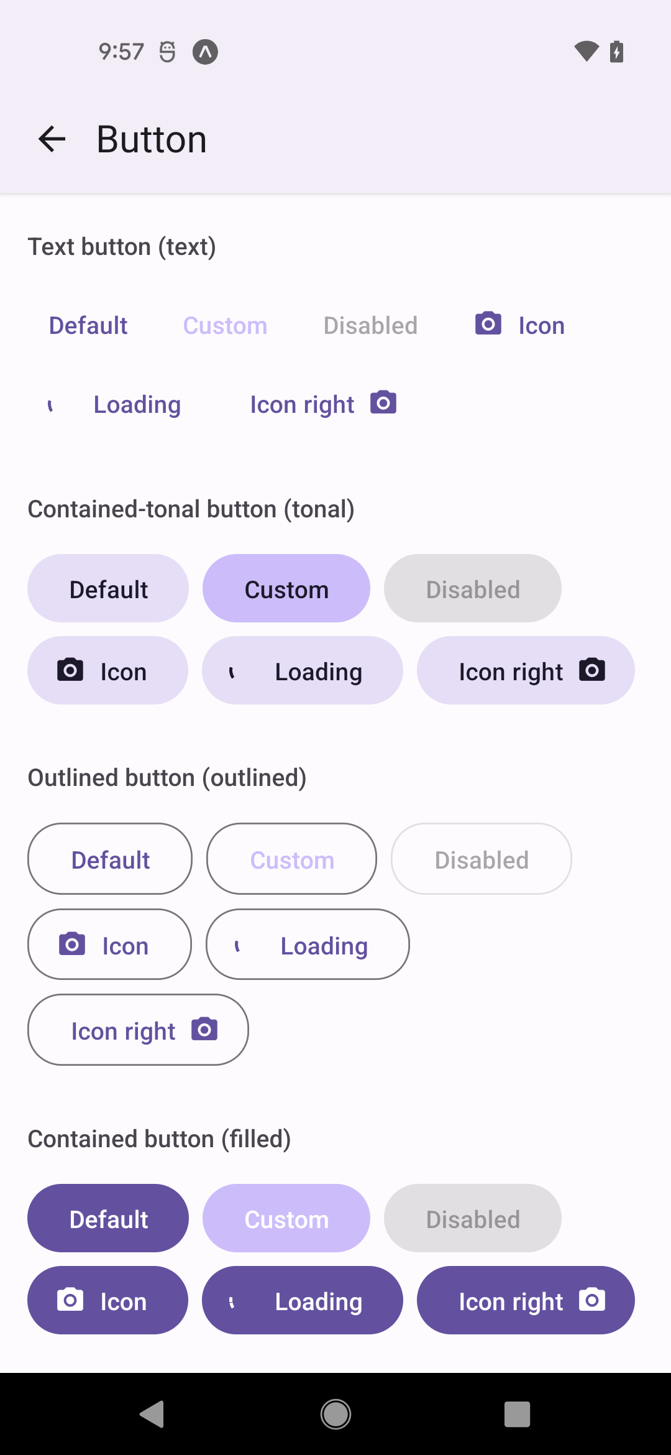Click camera icon in tonal 'Icon right' button

[x=591, y=670]
